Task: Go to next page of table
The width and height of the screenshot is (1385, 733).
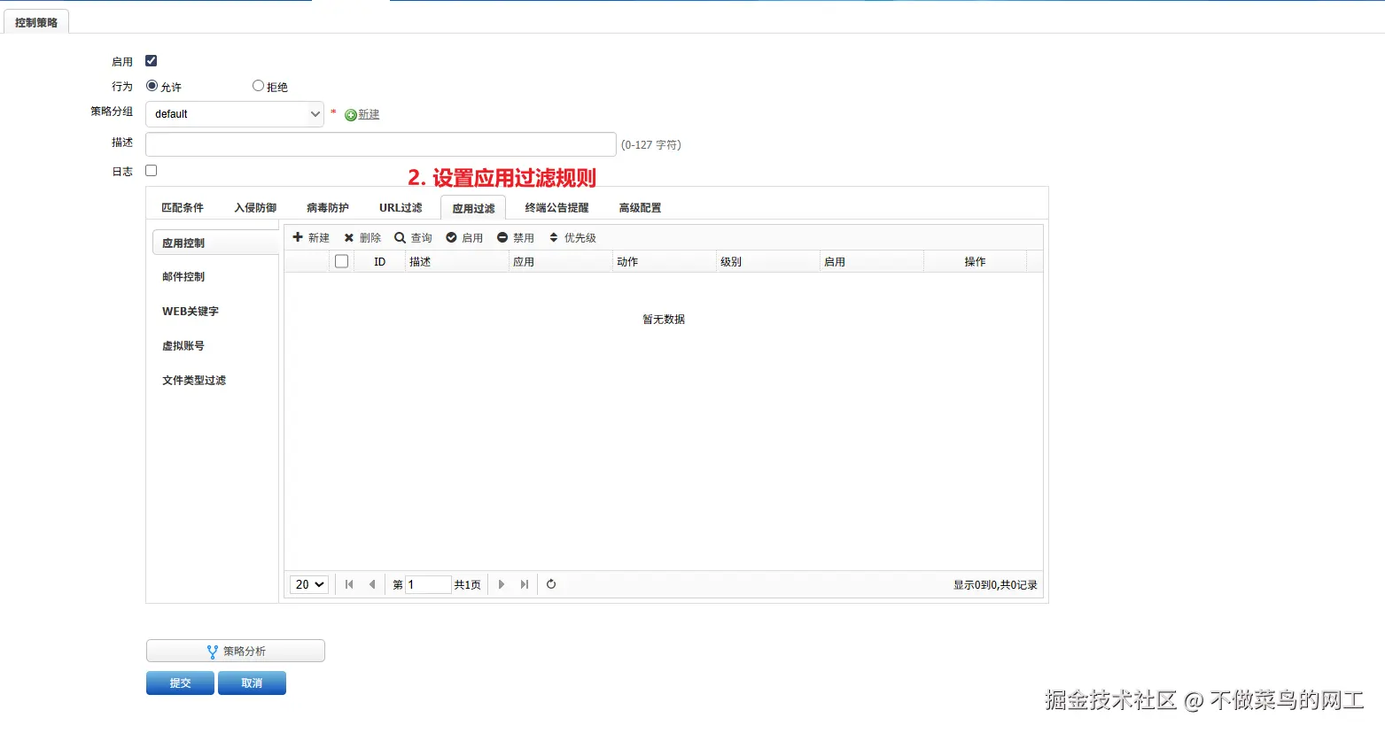Action: point(502,584)
